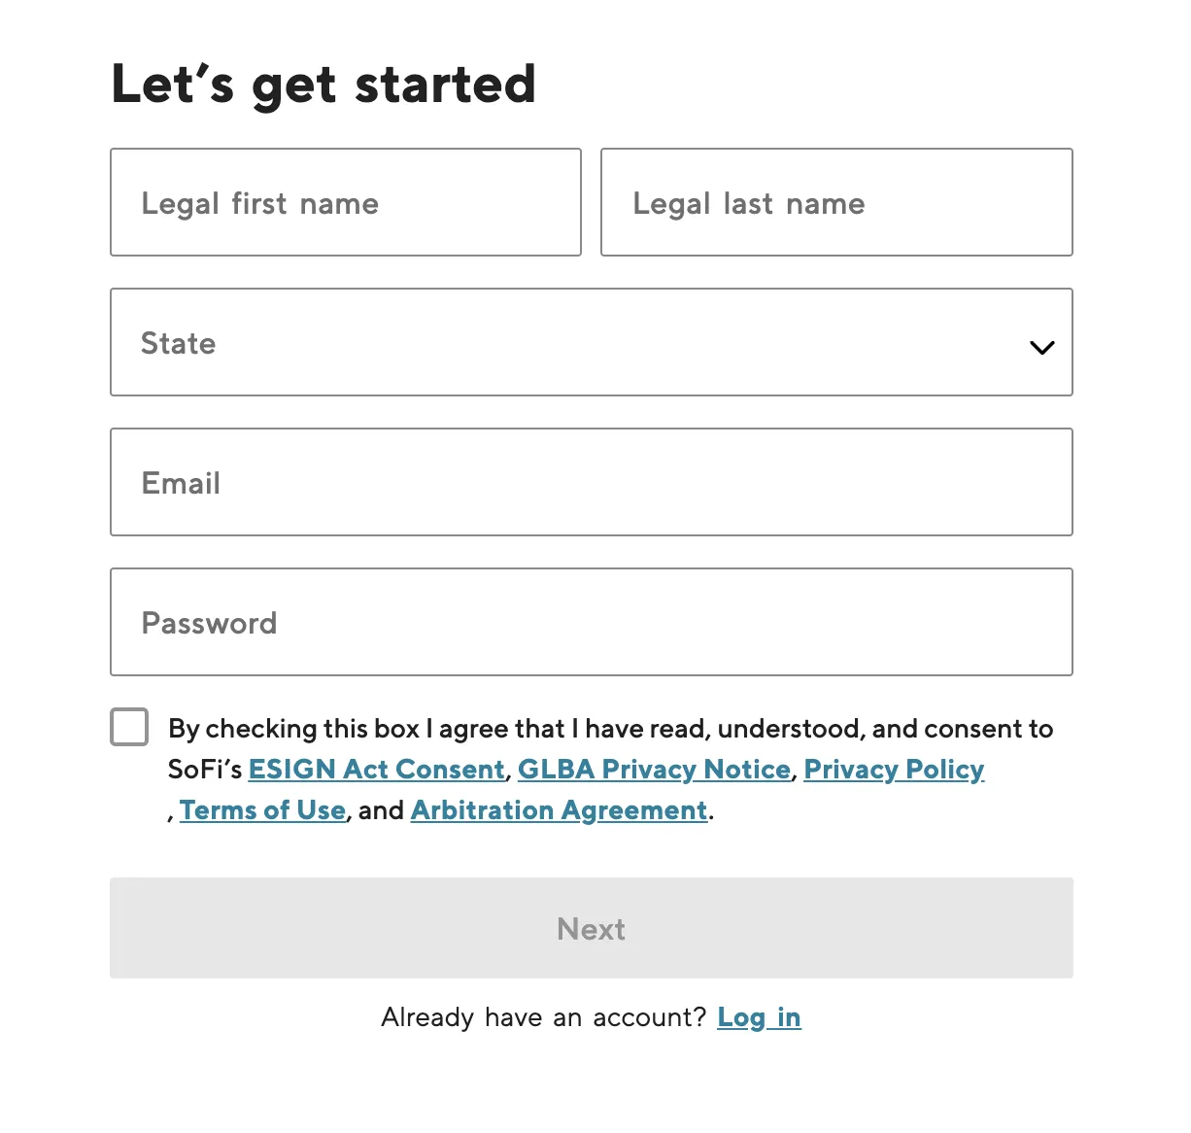Click the Log in link
Viewport: 1191px width, 1133px height.
[x=759, y=1017]
